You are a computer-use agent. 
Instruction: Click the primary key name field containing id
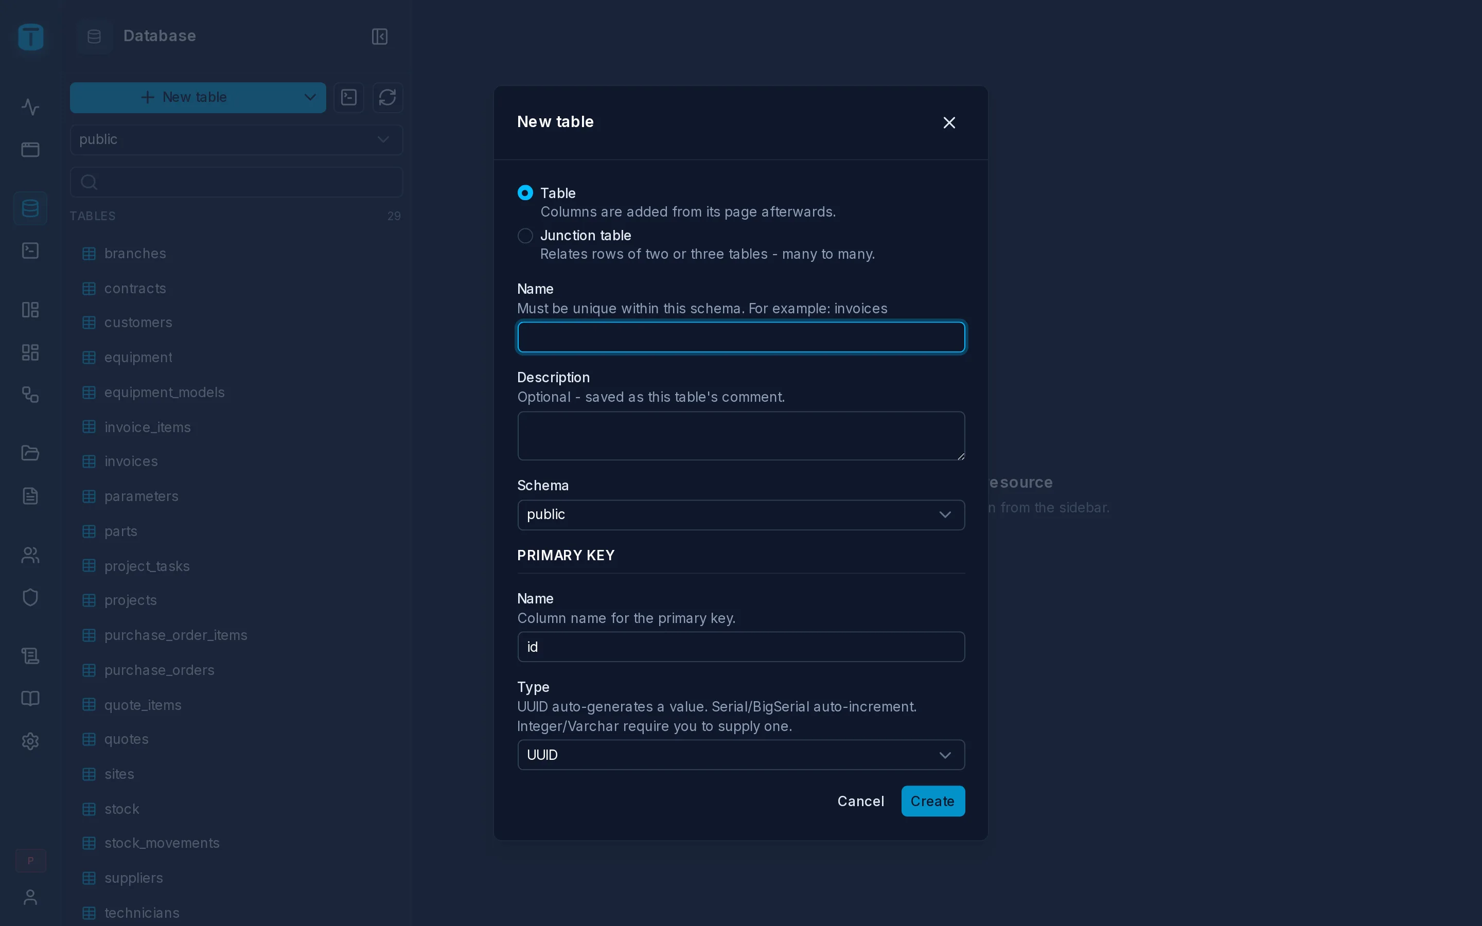(741, 647)
